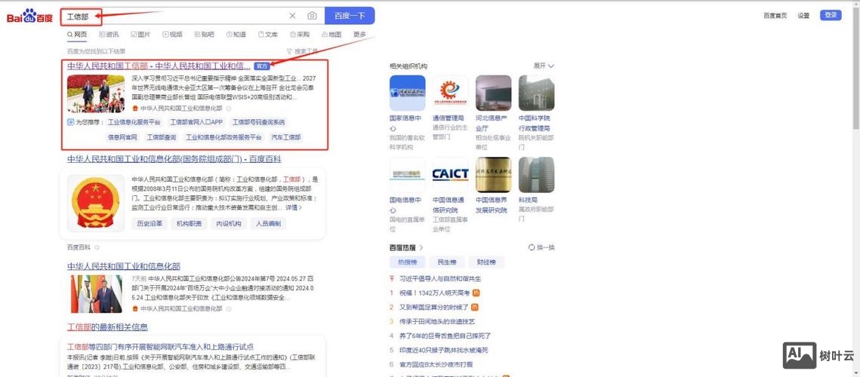
Task: Switch to the 图片 tab
Action: [140, 35]
